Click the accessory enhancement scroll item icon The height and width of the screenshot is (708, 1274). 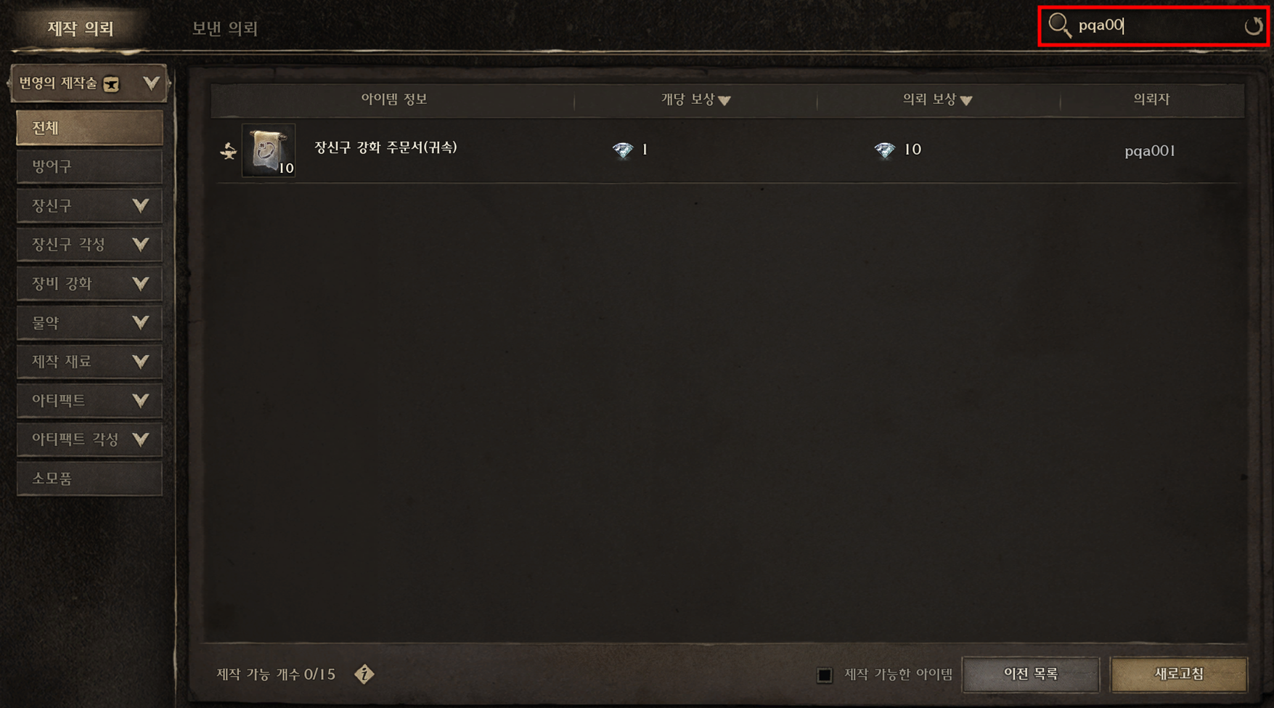pos(269,150)
